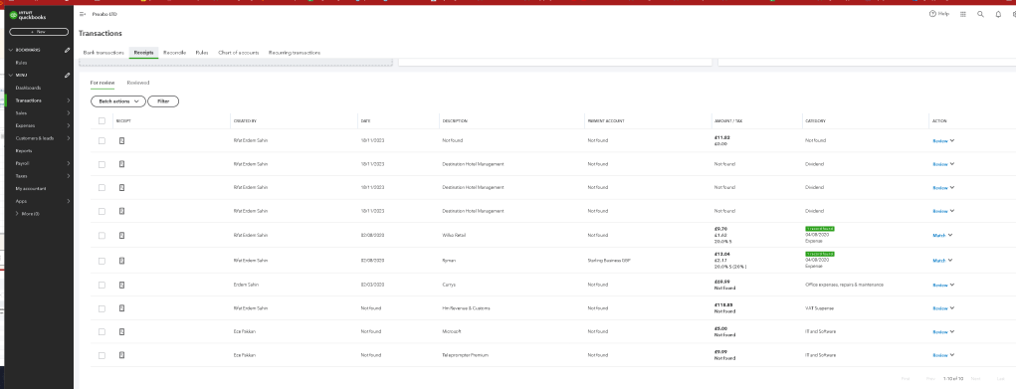This screenshot has width=1016, height=389.
Task: Click the New button in sidebar
Action: (39, 32)
